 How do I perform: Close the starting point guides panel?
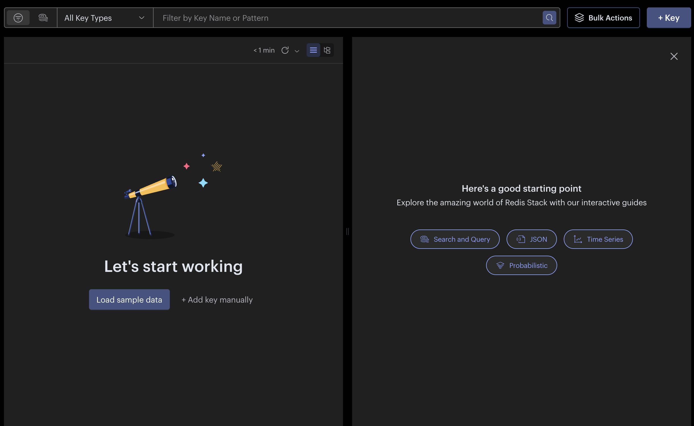674,56
